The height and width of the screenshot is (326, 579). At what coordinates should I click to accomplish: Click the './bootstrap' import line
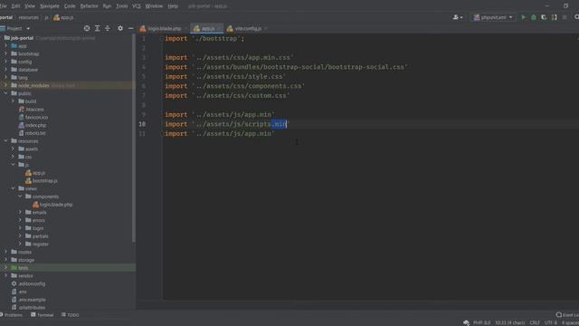pyautogui.click(x=204, y=38)
